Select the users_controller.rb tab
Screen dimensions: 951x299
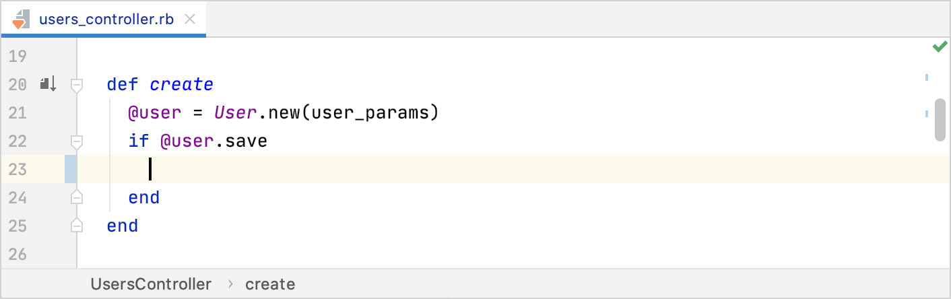tap(106, 19)
